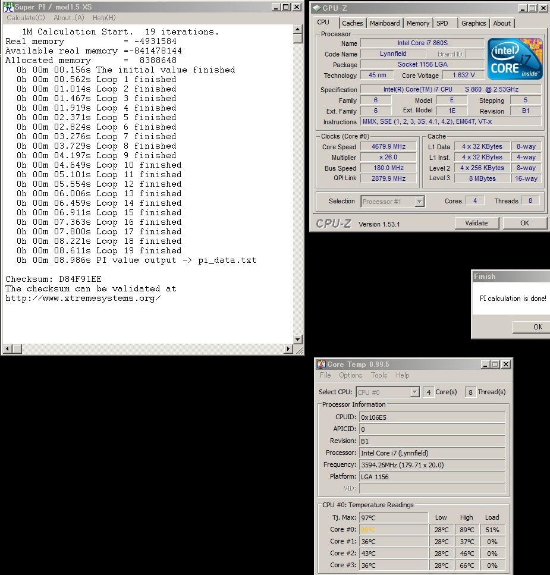Minimize the Super PI window
Viewport: 550px width, 575px height.
[276, 7]
